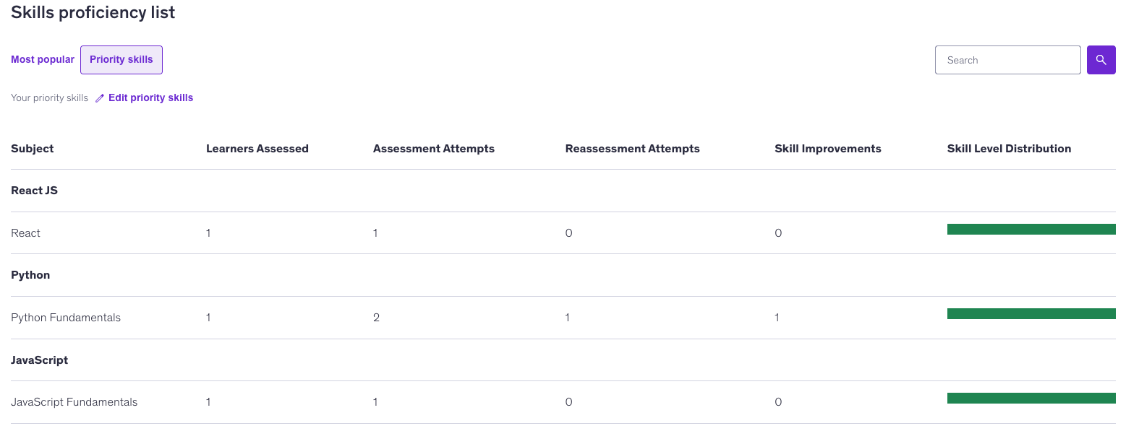Viewport: 1139px width, 444px height.
Task: Select the React JS subject group heading
Action: pyautogui.click(x=34, y=191)
